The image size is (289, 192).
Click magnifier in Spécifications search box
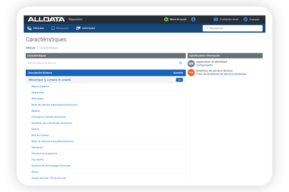pyautogui.click(x=180, y=63)
